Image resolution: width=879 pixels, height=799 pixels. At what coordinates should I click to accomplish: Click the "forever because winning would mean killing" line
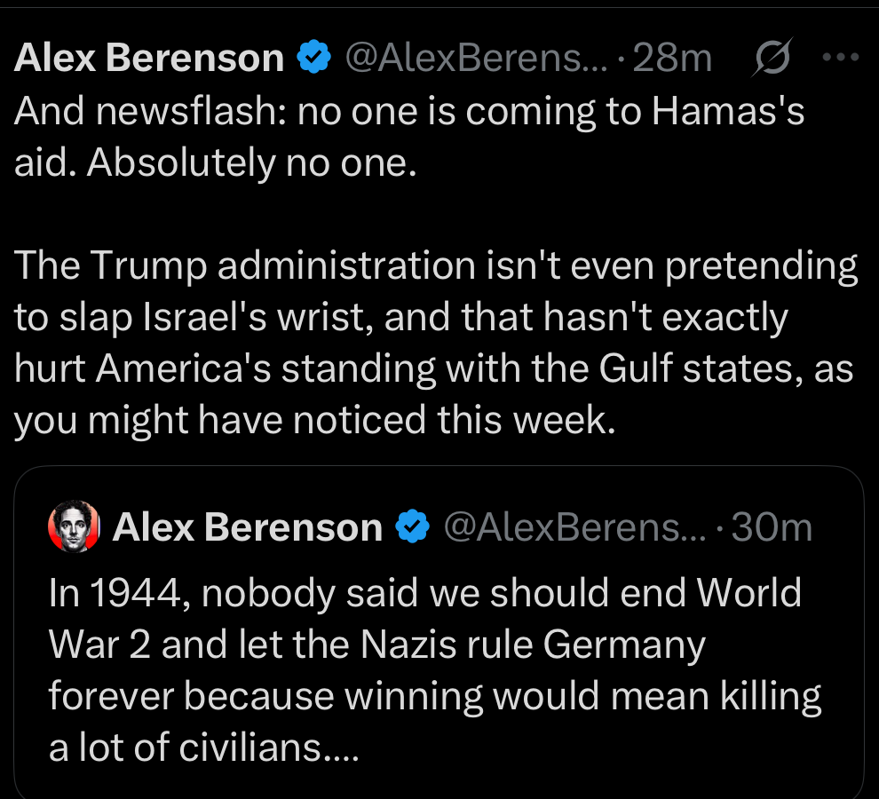click(x=435, y=696)
